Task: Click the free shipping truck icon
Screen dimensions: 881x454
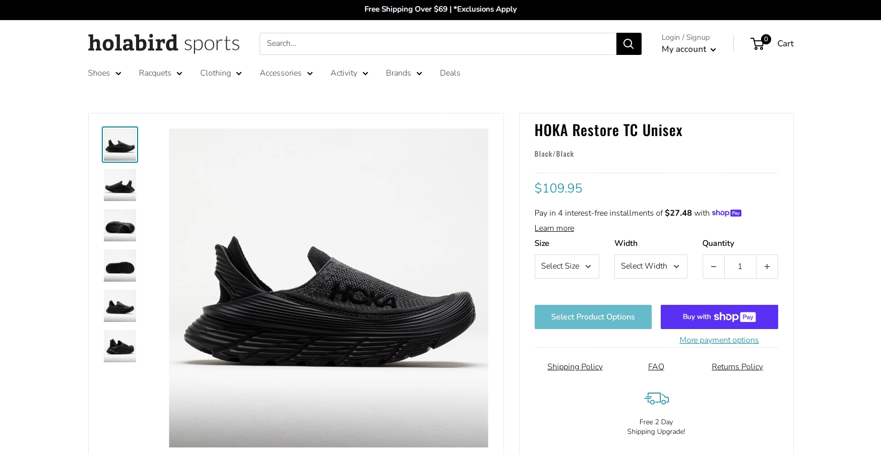Action: [x=656, y=399]
